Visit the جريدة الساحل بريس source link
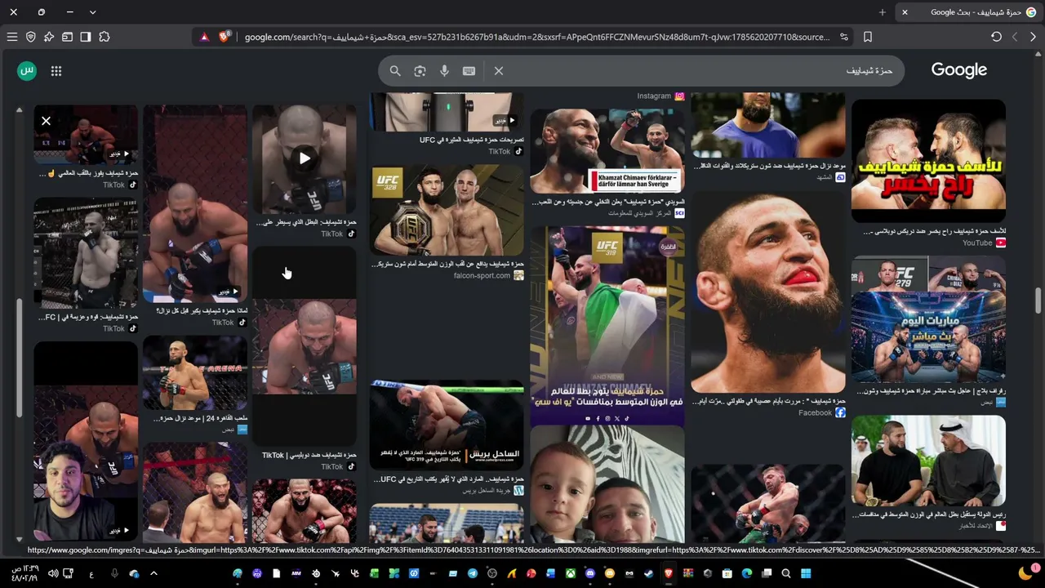 click(493, 491)
